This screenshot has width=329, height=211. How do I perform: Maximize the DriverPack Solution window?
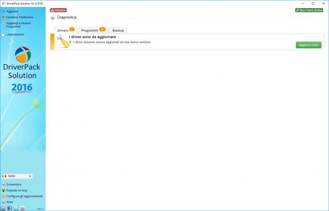[313, 4]
